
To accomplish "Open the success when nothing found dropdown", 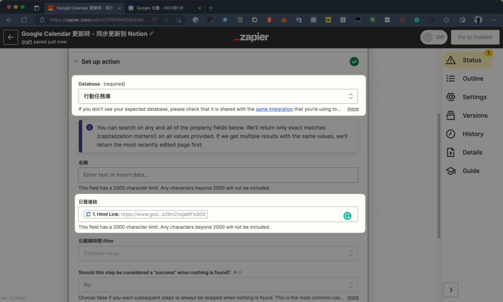I will click(218, 285).
